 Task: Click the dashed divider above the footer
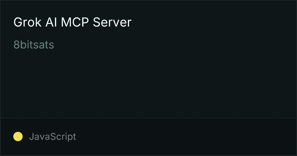148,118
